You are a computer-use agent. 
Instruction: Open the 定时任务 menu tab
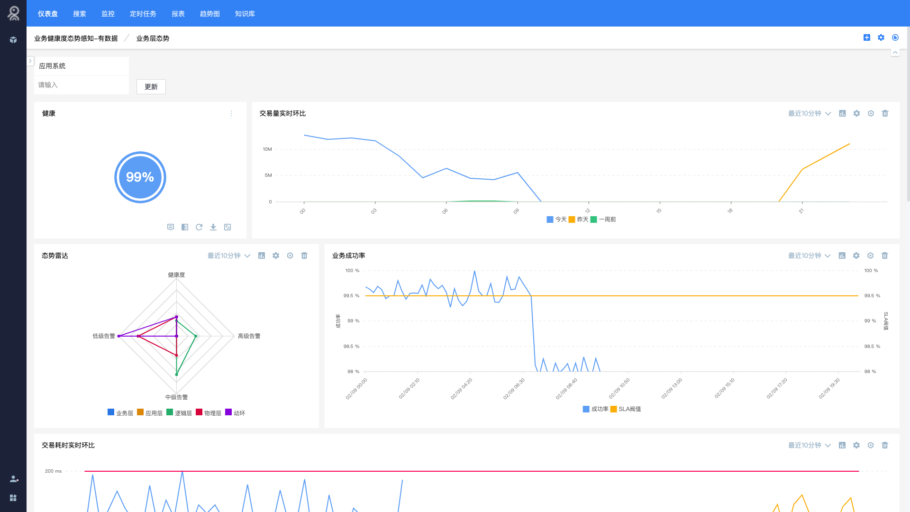click(143, 14)
